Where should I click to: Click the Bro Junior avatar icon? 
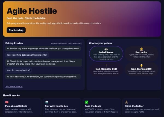coord(141,49)
